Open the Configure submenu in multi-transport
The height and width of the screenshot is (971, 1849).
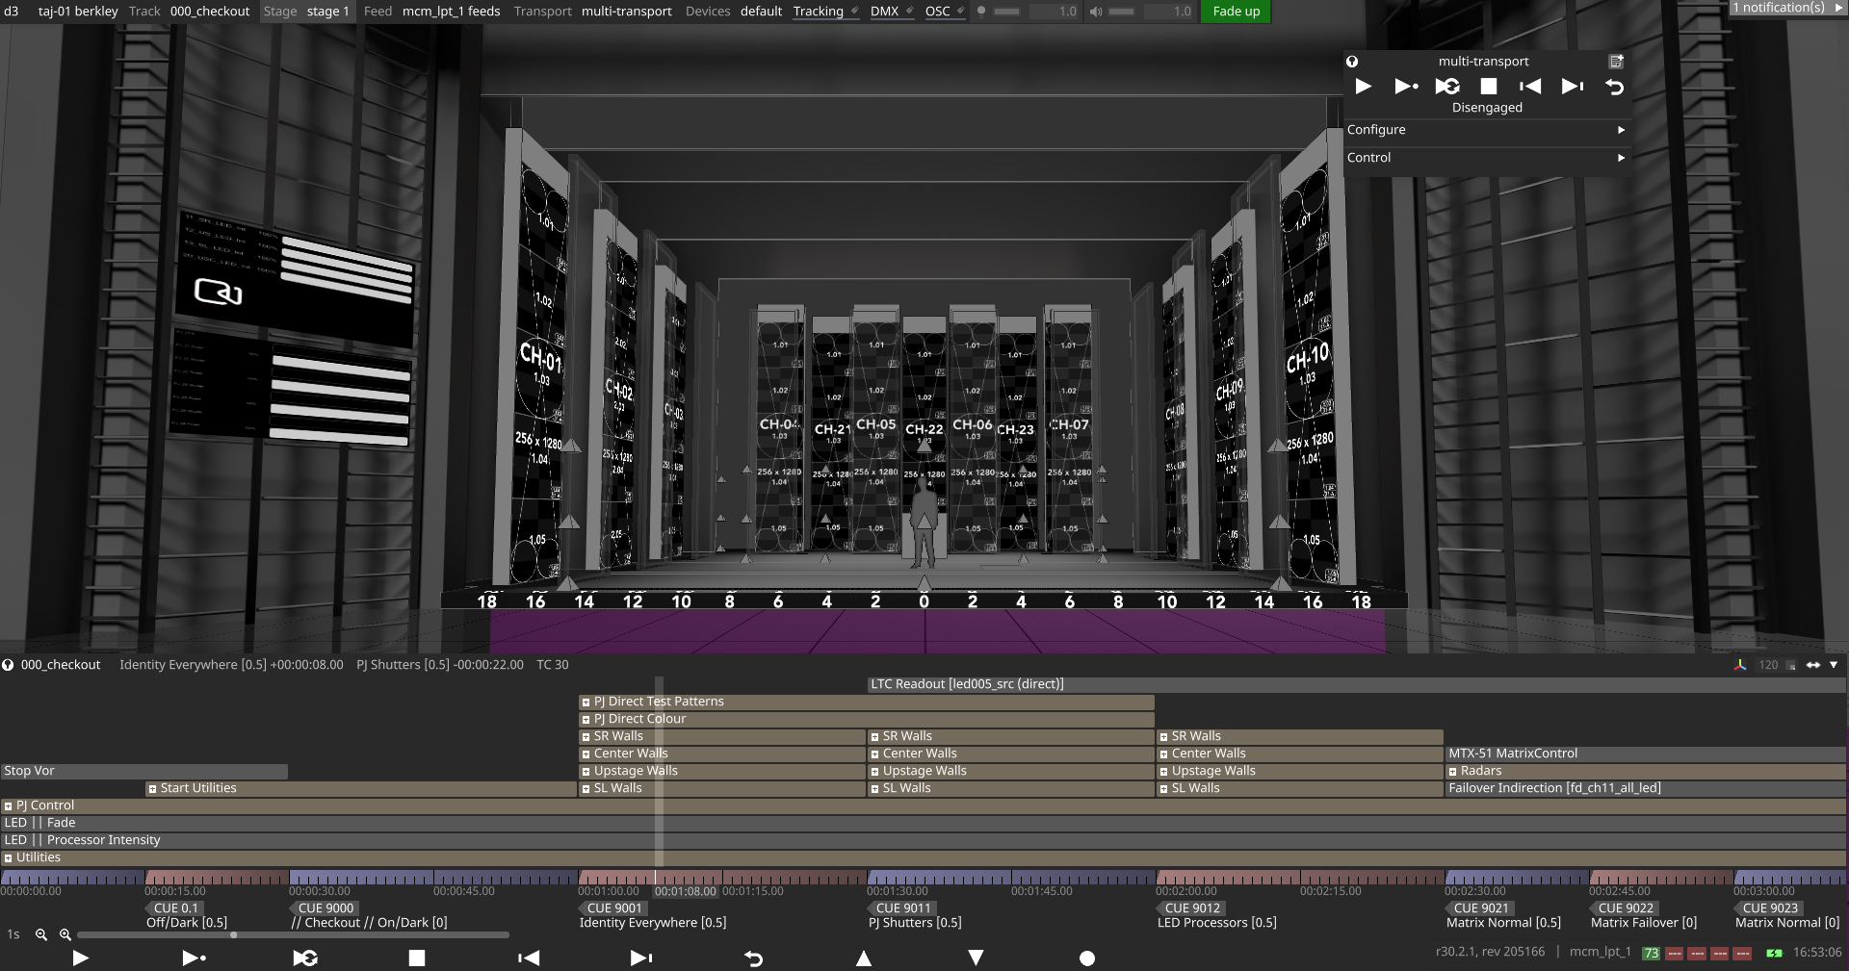[1486, 130]
